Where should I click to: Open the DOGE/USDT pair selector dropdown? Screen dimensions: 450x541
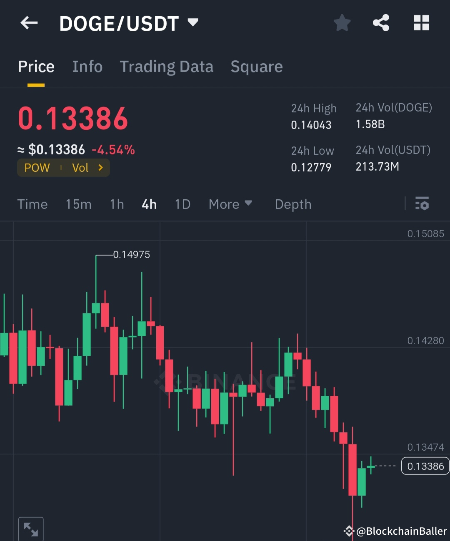pos(193,23)
